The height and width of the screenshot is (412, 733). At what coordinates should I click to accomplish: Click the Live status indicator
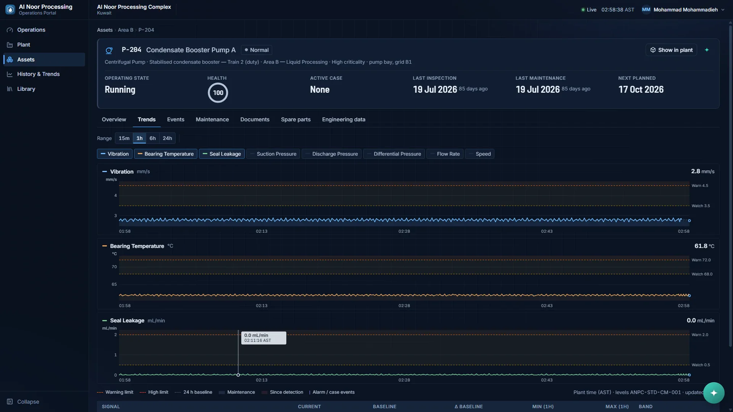tap(589, 10)
